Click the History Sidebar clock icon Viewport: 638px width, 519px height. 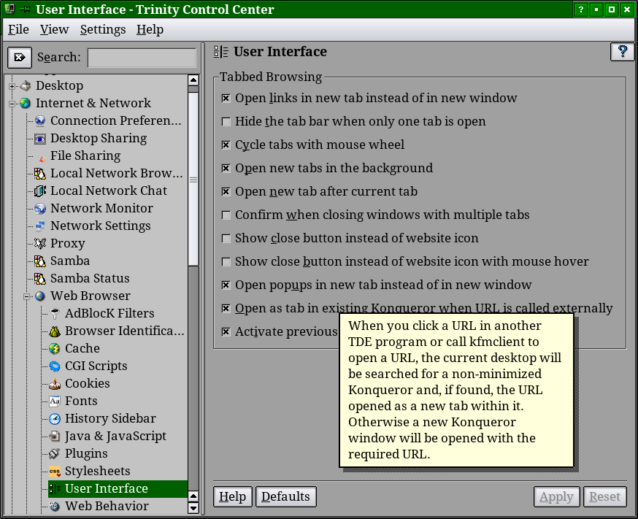pyautogui.click(x=55, y=418)
